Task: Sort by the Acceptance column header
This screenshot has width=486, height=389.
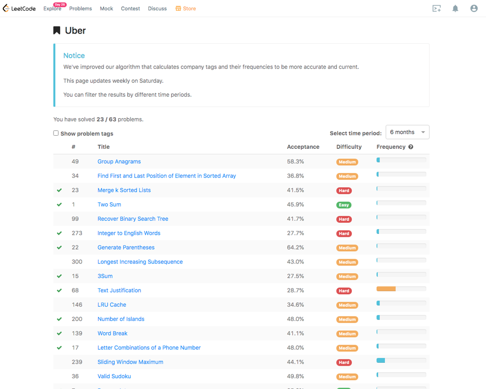Action: point(303,147)
